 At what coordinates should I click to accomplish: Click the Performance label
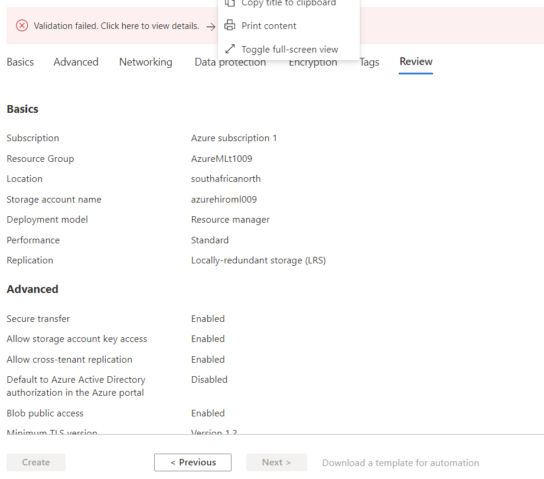[x=33, y=240]
